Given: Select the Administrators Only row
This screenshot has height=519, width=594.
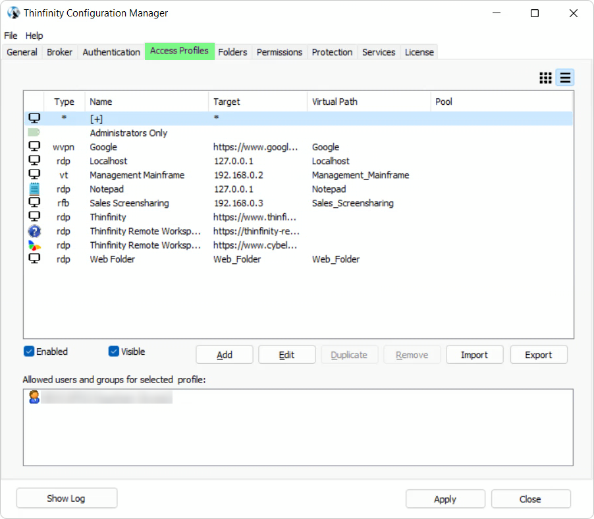Looking at the screenshot, I should point(298,133).
